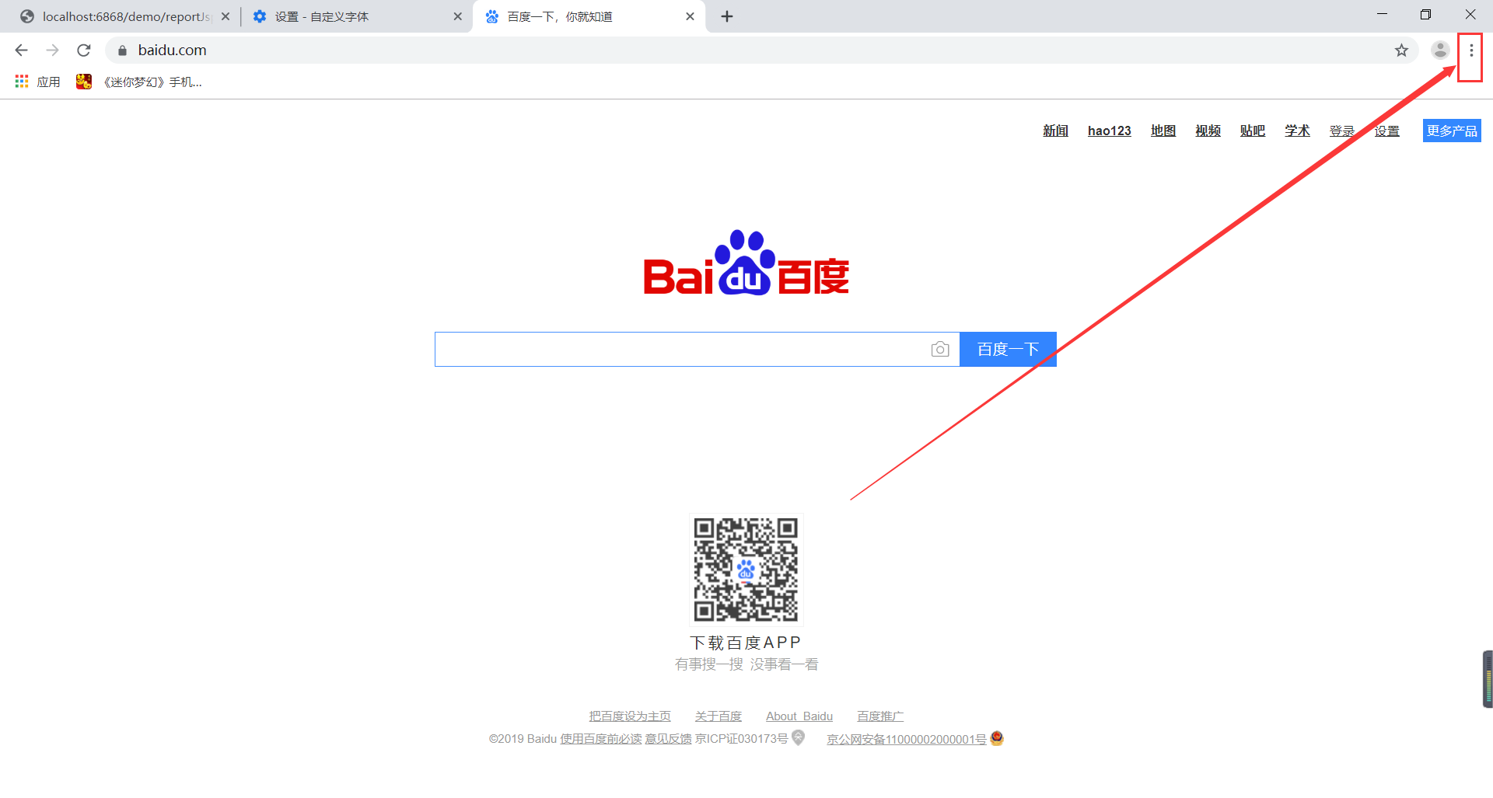View site info via the lock icon
The image size is (1493, 798).
(x=122, y=51)
